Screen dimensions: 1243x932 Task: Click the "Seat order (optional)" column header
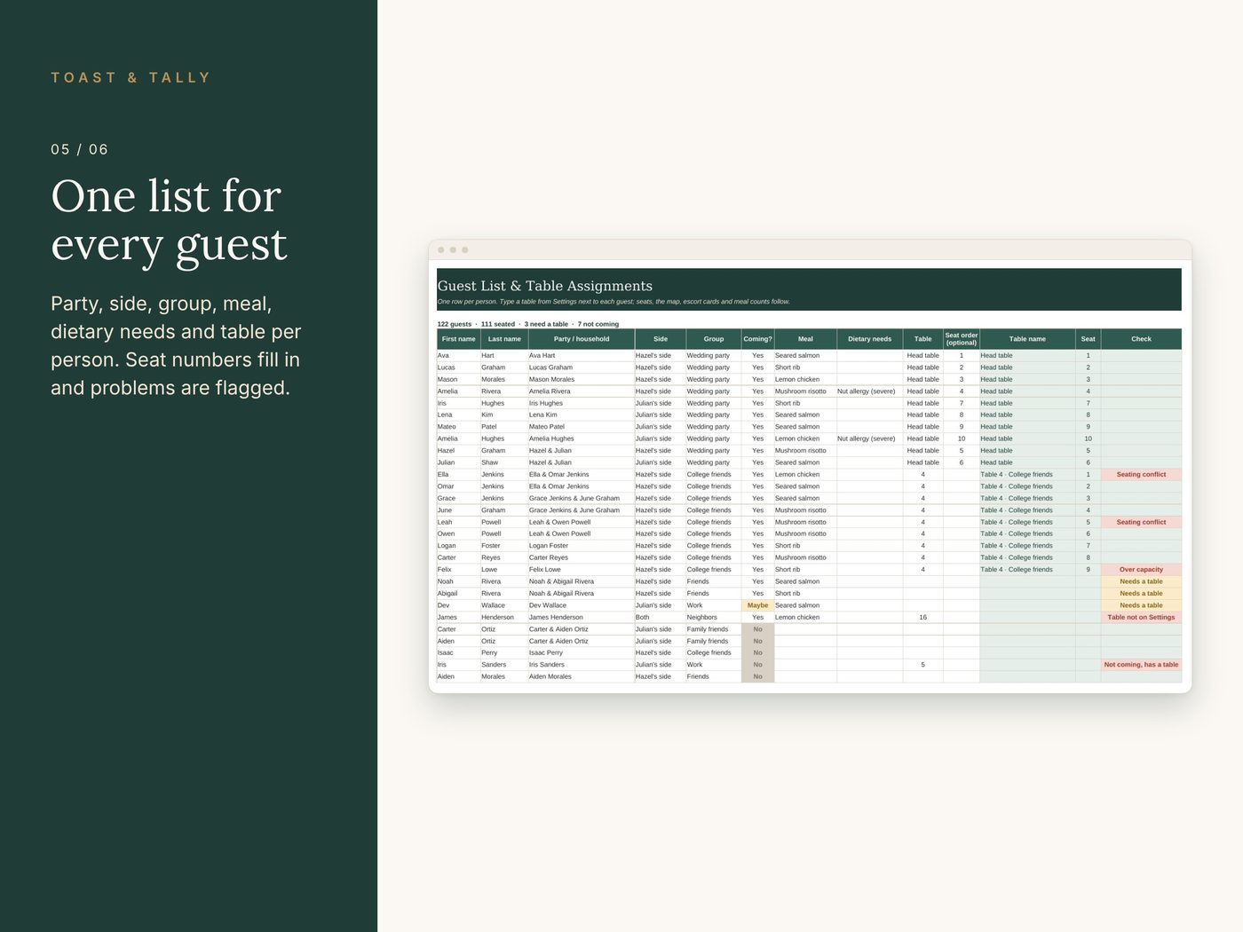[962, 339]
